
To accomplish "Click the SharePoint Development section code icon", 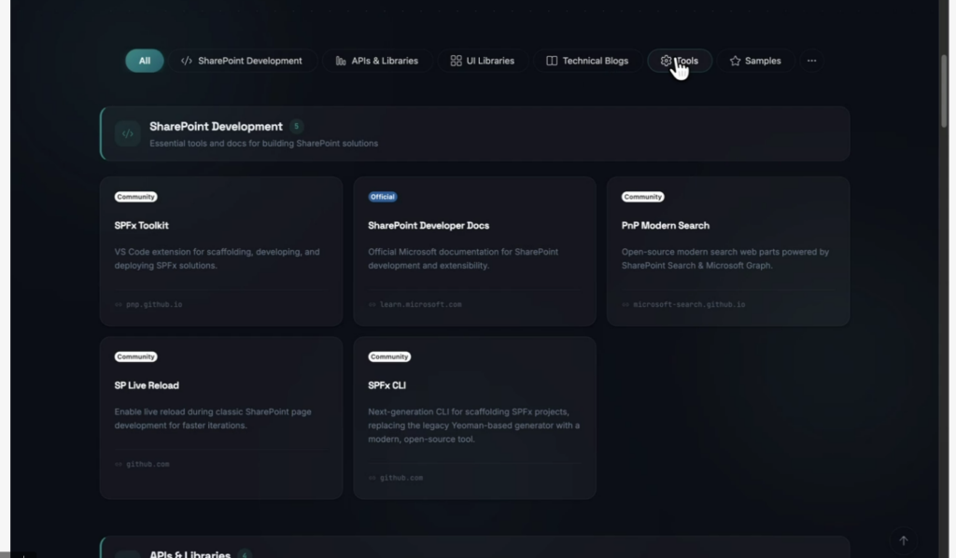I will [127, 134].
